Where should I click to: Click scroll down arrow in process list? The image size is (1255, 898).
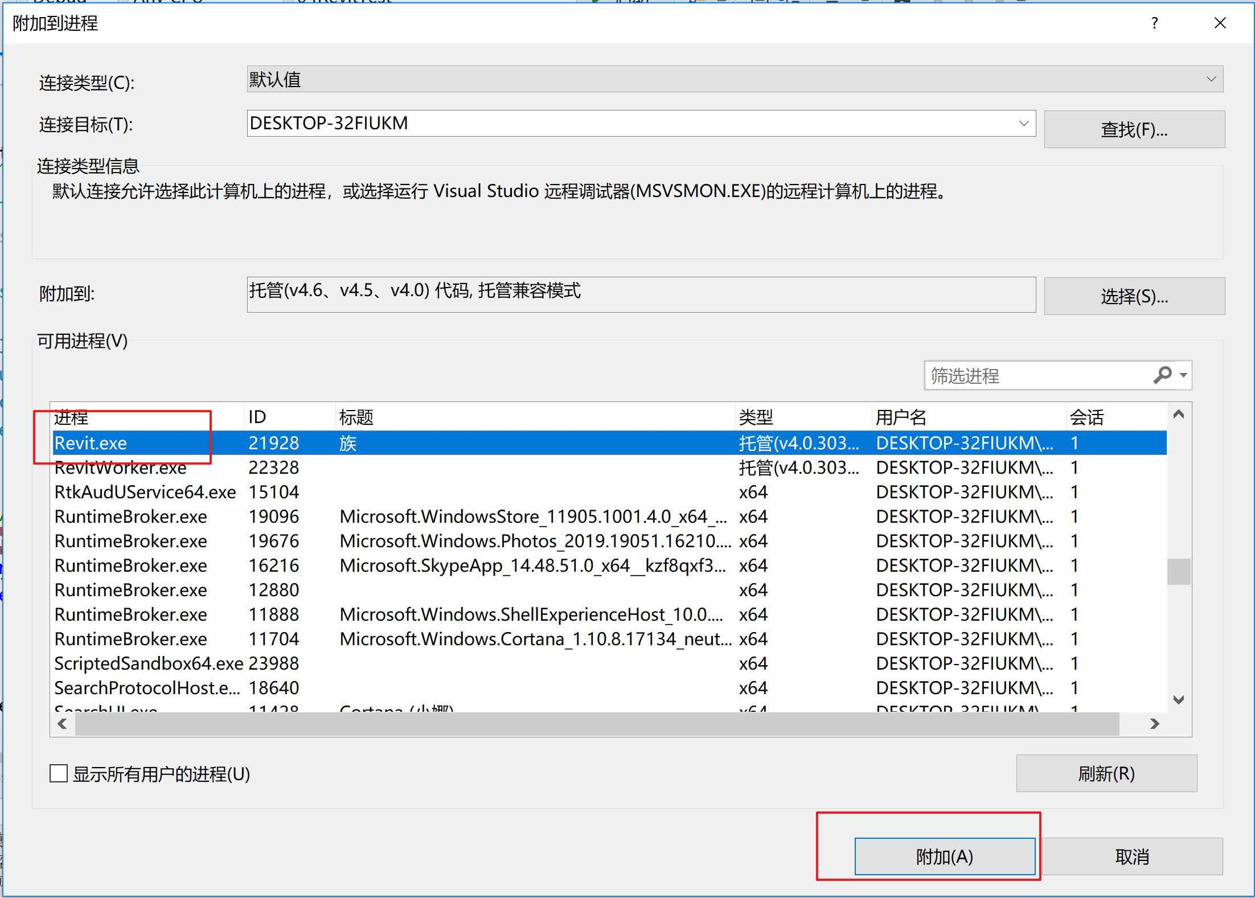point(1178,699)
